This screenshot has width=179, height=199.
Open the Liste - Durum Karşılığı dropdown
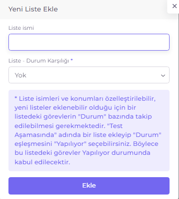(89, 75)
